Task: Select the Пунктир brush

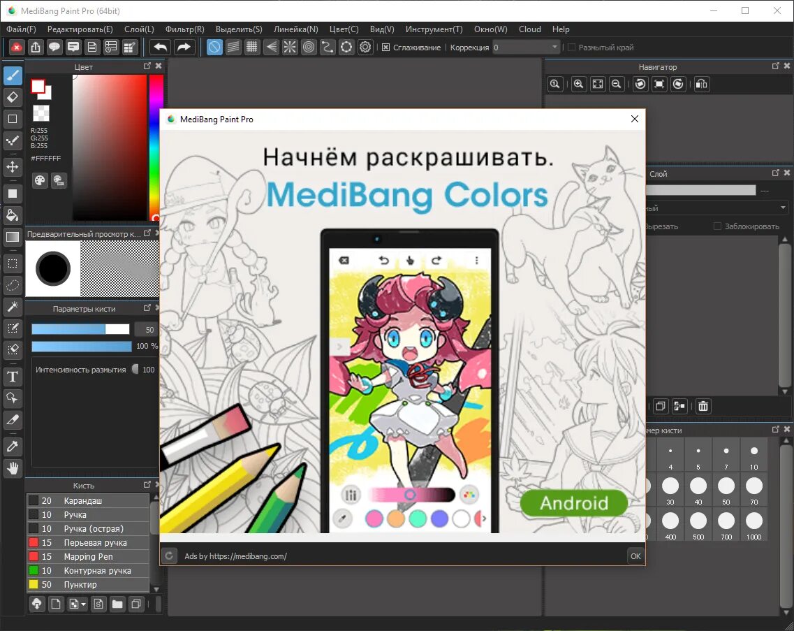Action: [88, 584]
